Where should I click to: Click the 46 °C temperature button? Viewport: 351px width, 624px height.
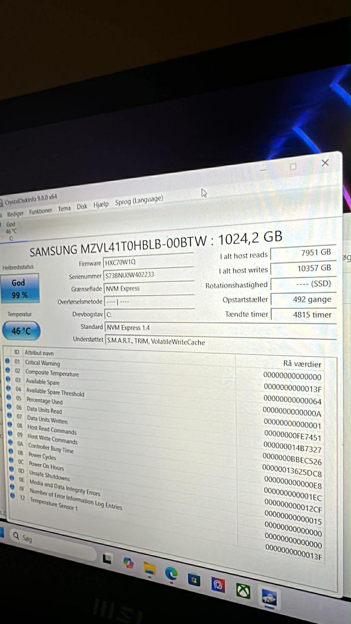click(21, 331)
